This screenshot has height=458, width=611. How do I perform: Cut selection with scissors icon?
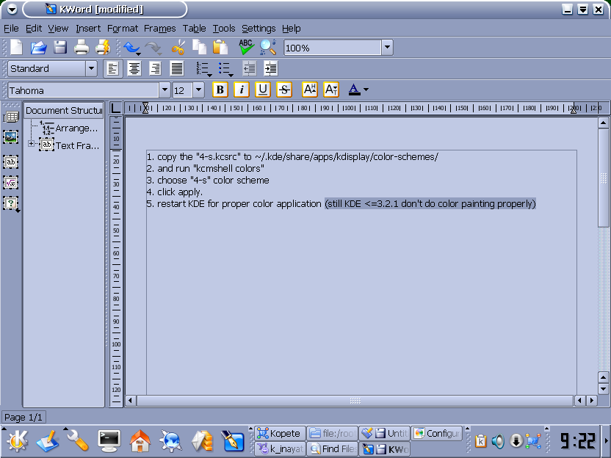point(178,48)
